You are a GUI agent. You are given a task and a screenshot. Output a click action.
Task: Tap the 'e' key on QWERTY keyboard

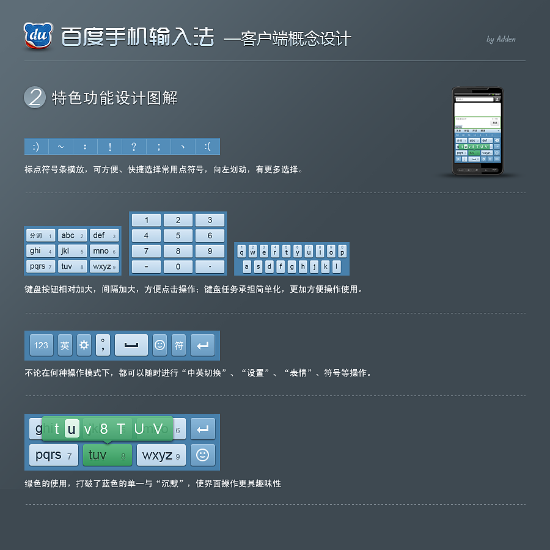coord(264,252)
